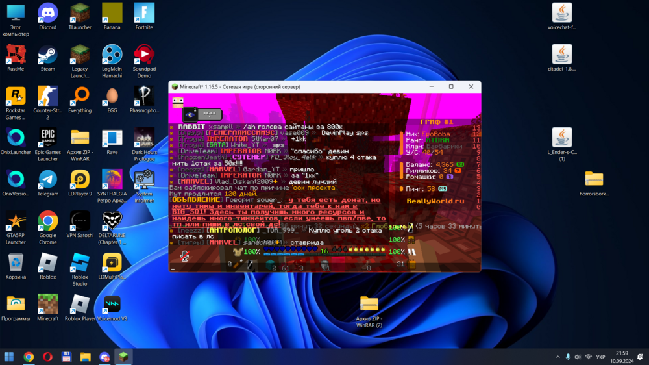Show hidden tray icons chevron
The height and width of the screenshot is (365, 649).
(x=557, y=357)
